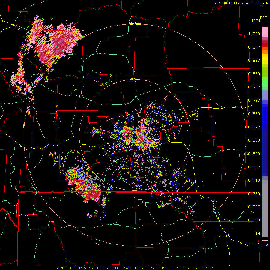This screenshot has width=270, height=270.
Task: Click the bright green segment of color bar
Action: pos(265,82)
